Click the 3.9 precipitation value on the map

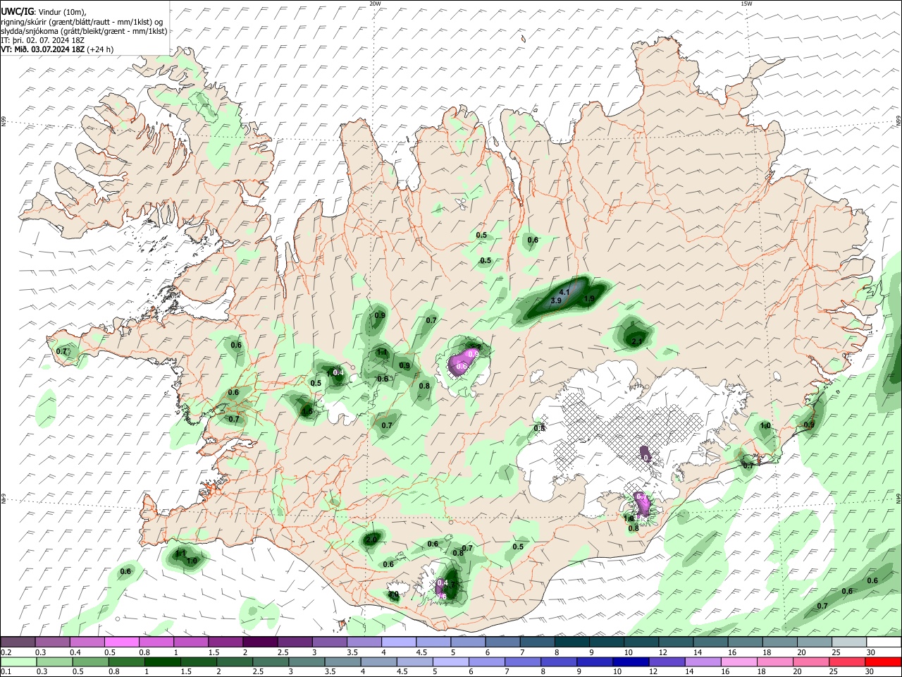point(556,301)
